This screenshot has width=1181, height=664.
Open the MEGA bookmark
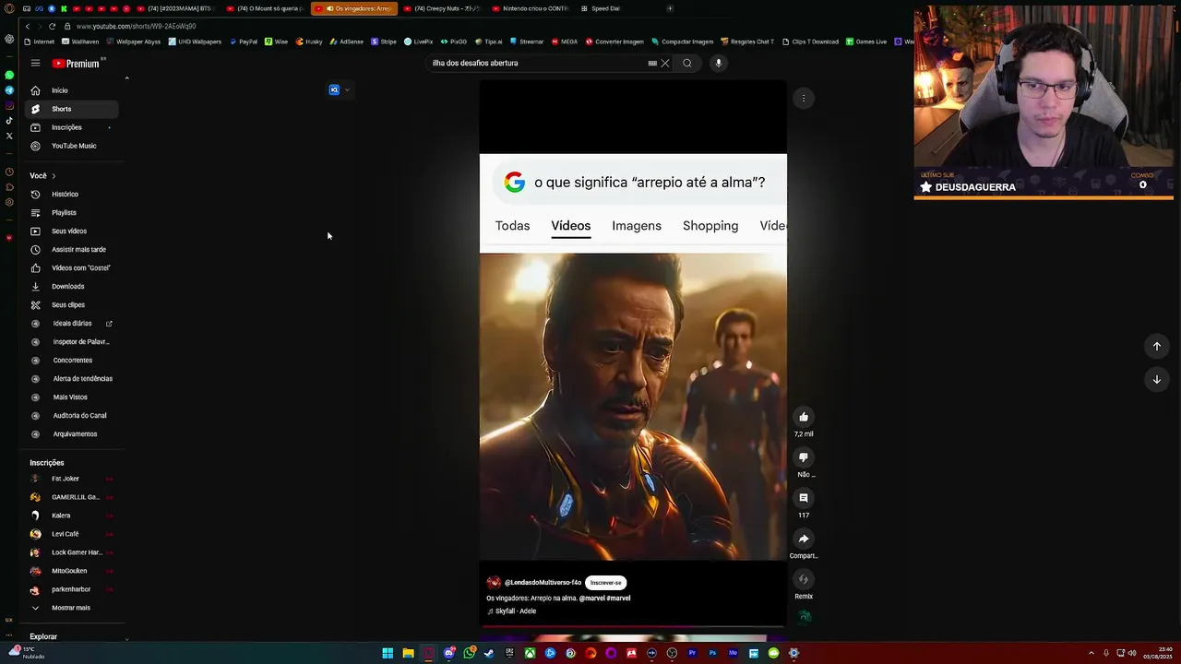[x=565, y=41]
